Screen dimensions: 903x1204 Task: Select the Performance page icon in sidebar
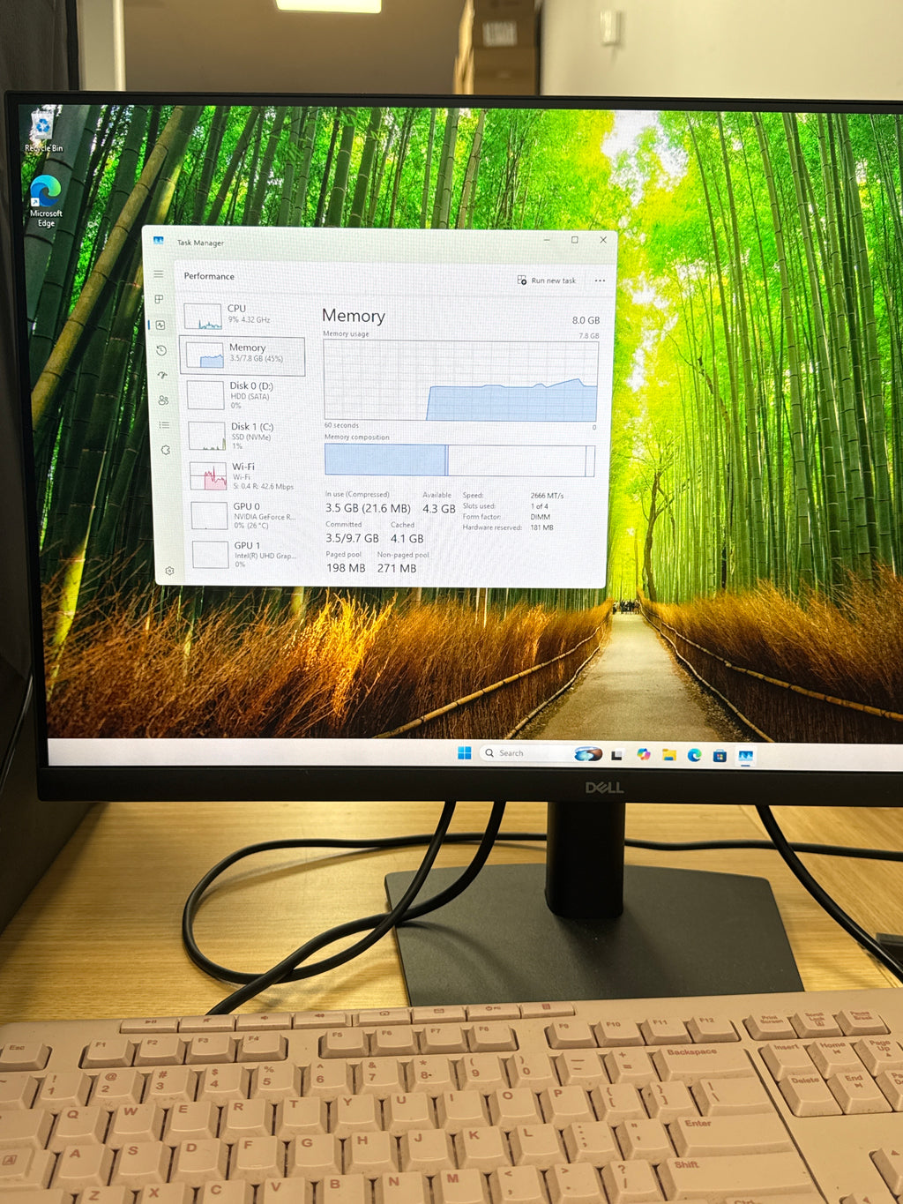point(160,325)
